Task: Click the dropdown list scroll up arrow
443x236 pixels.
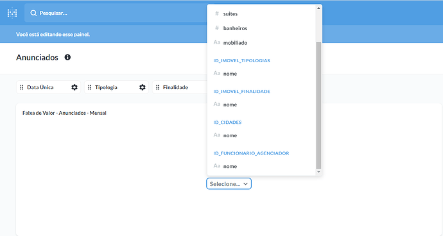Action: (x=318, y=8)
